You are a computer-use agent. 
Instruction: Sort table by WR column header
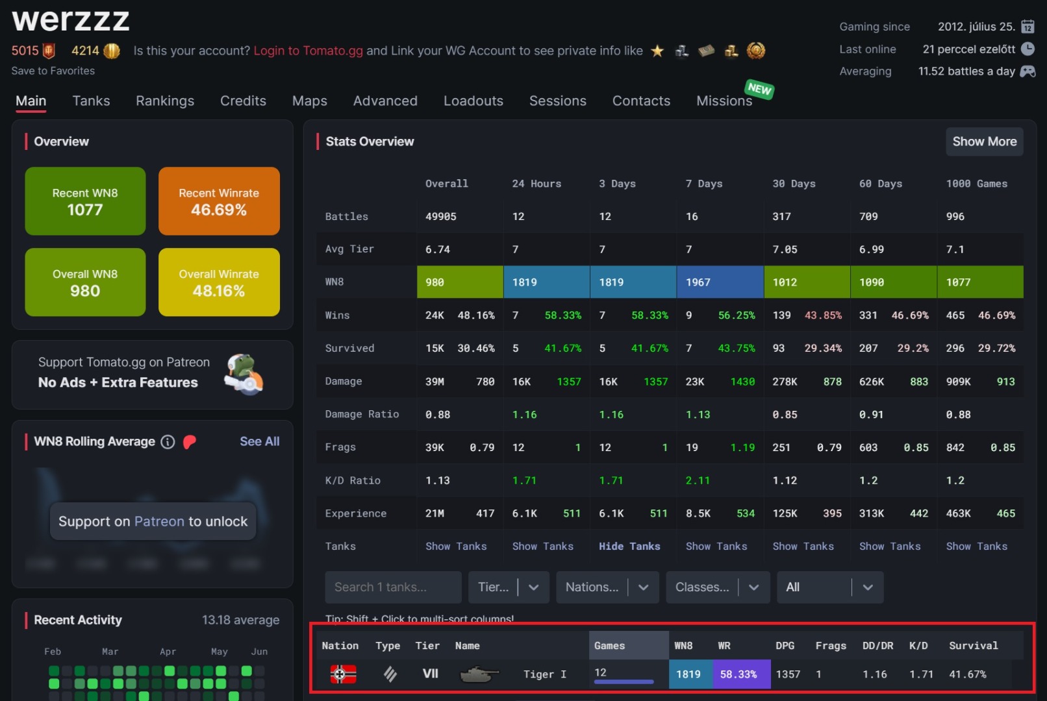(724, 646)
